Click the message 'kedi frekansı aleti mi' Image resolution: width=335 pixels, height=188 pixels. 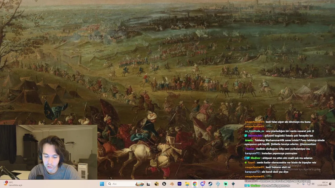(x=278, y=167)
